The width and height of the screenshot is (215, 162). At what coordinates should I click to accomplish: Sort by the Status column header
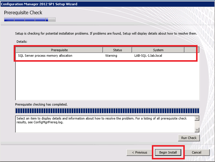[x=117, y=50]
